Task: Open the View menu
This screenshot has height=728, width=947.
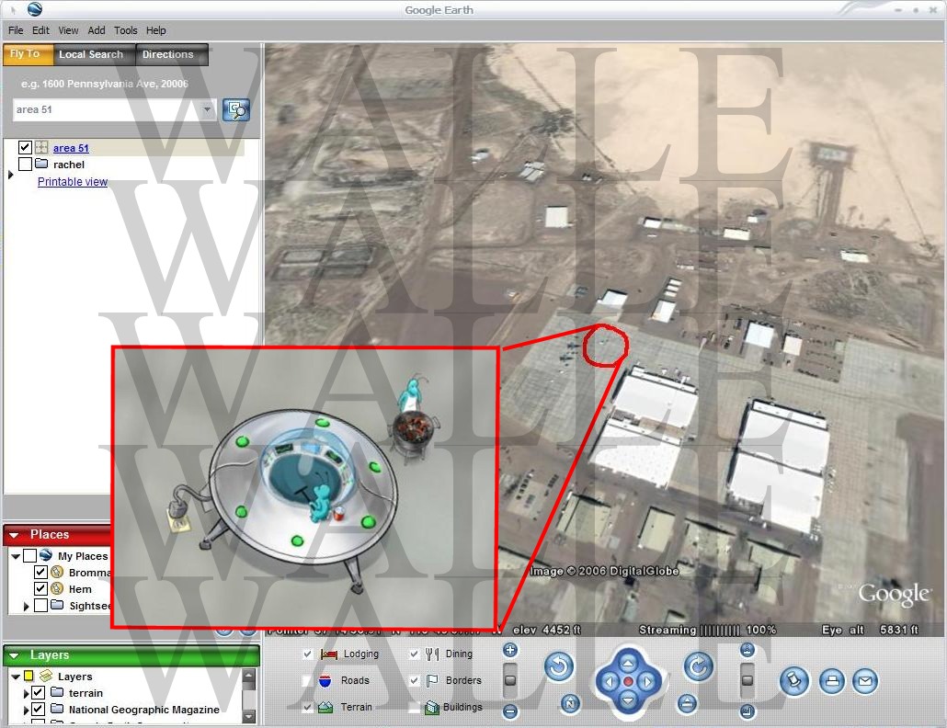Action: [x=68, y=30]
